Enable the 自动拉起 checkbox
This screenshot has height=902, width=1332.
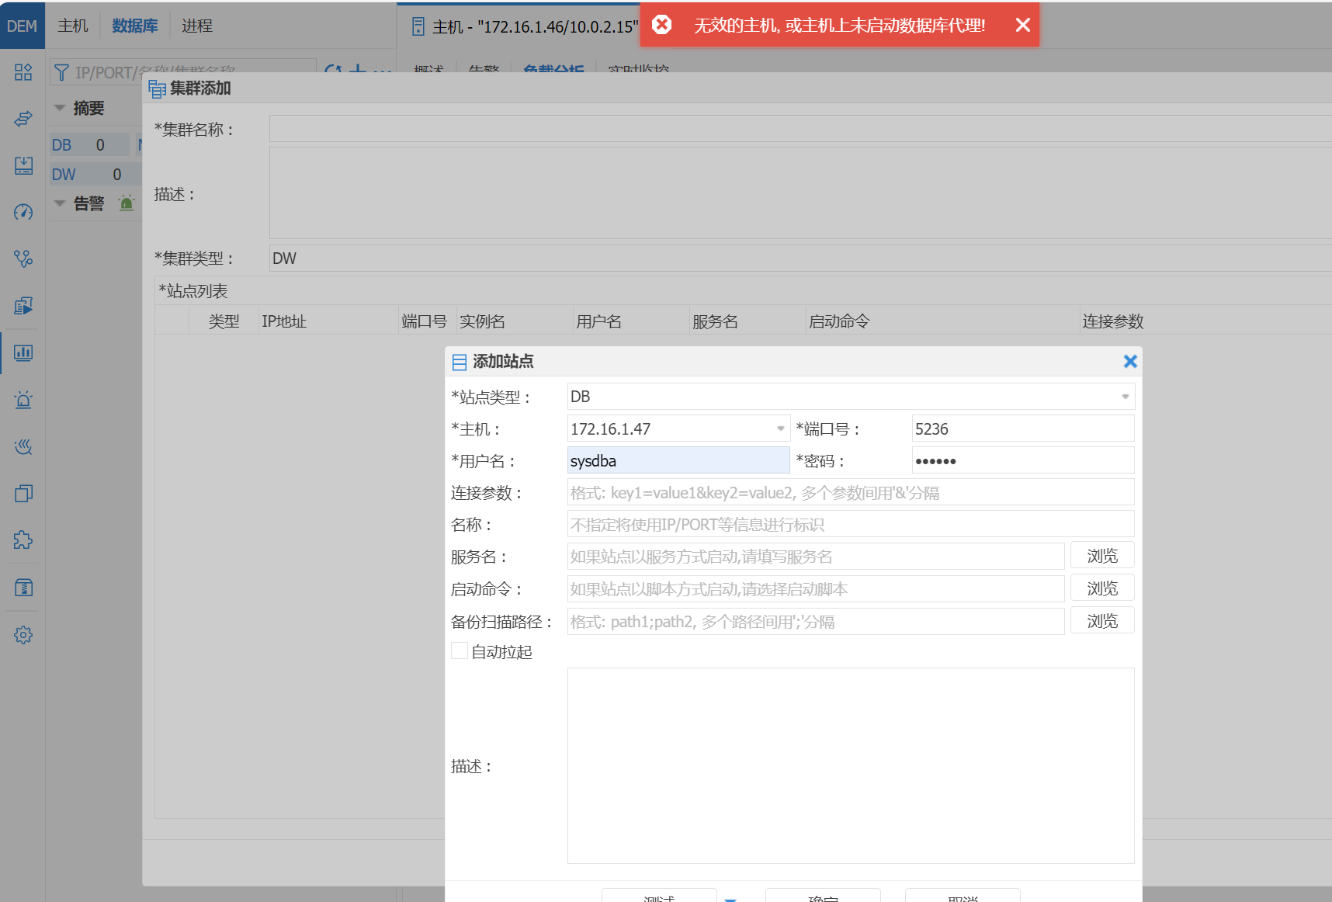460,651
